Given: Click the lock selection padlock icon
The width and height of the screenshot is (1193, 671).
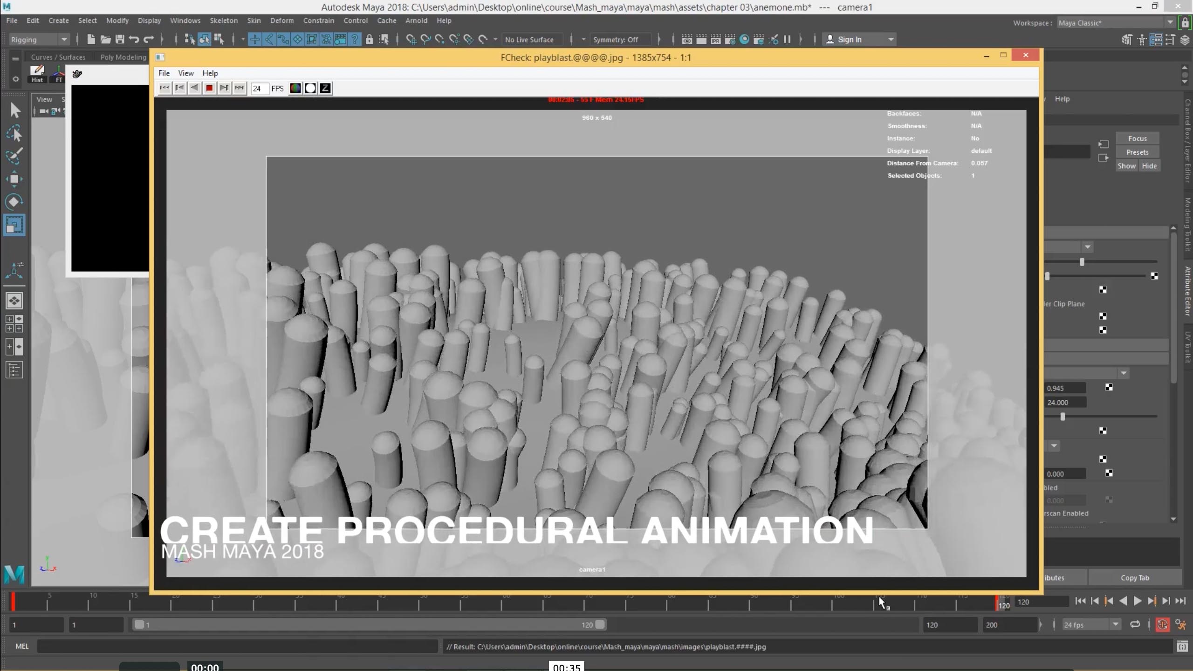Looking at the screenshot, I should [x=369, y=40].
